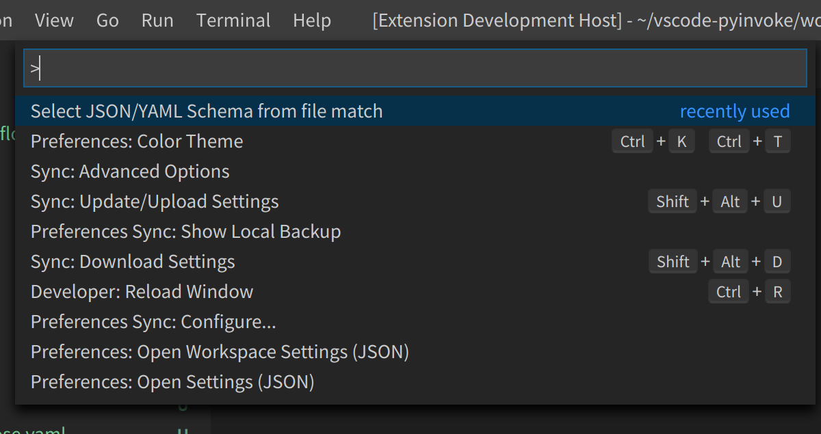The height and width of the screenshot is (434, 821).
Task: Select JSON/YAML Schema from file match command
Action: [207, 111]
